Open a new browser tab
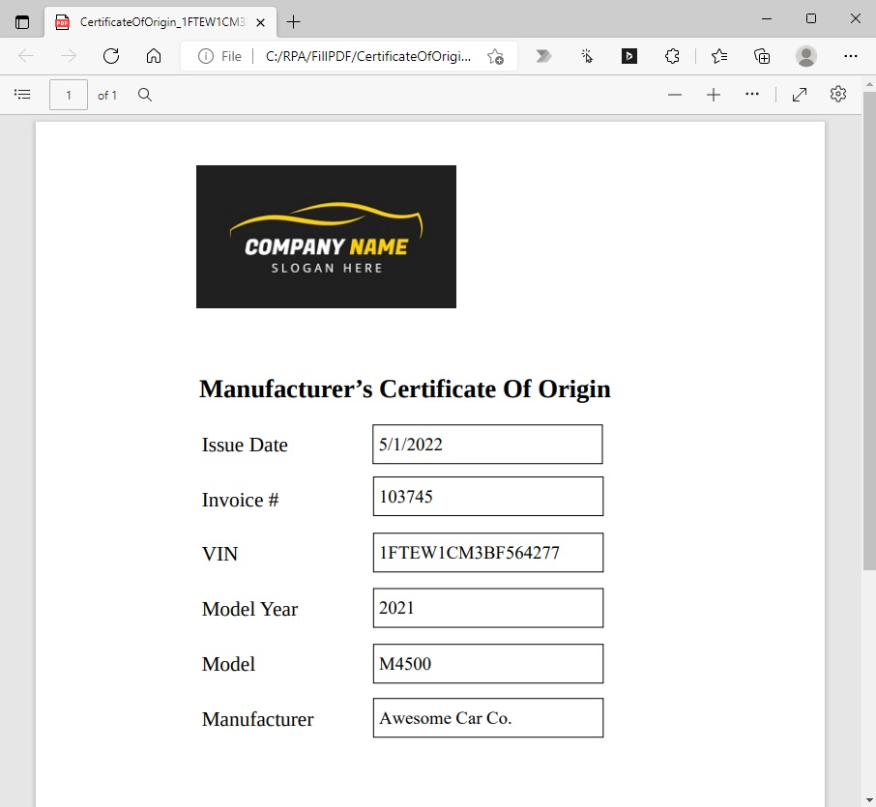This screenshot has width=876, height=807. [293, 21]
